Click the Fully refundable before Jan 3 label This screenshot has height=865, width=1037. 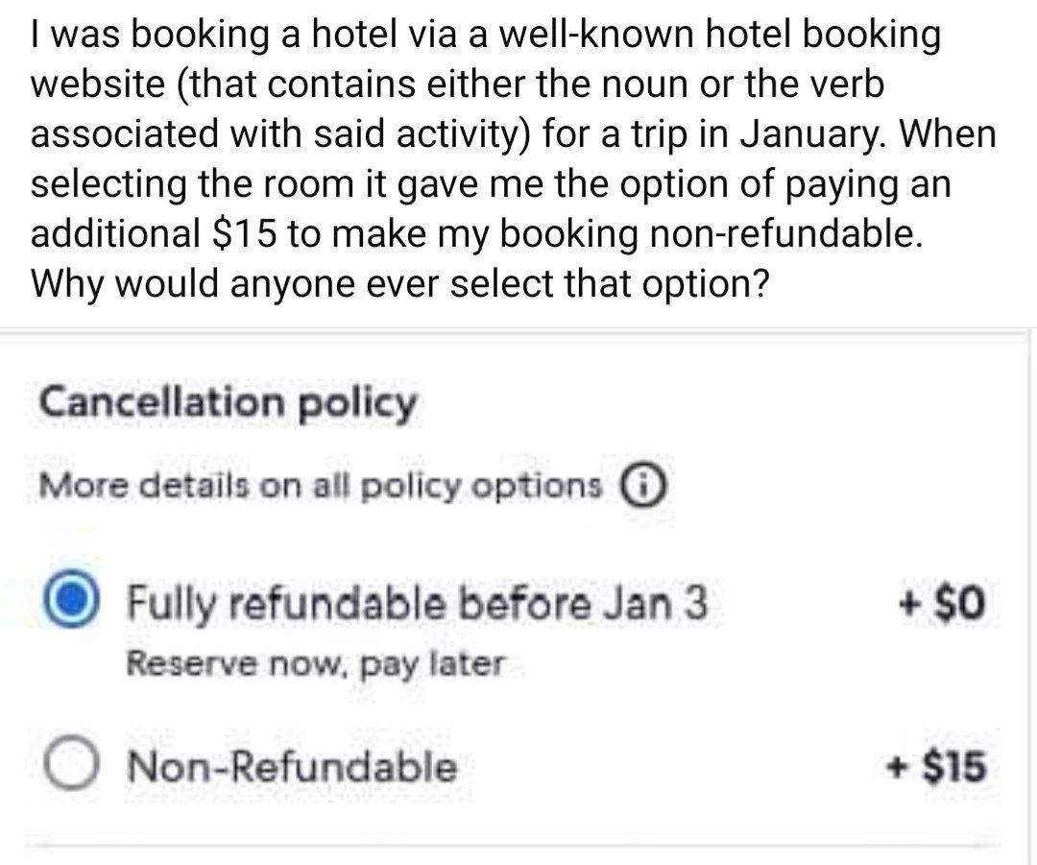click(x=418, y=606)
